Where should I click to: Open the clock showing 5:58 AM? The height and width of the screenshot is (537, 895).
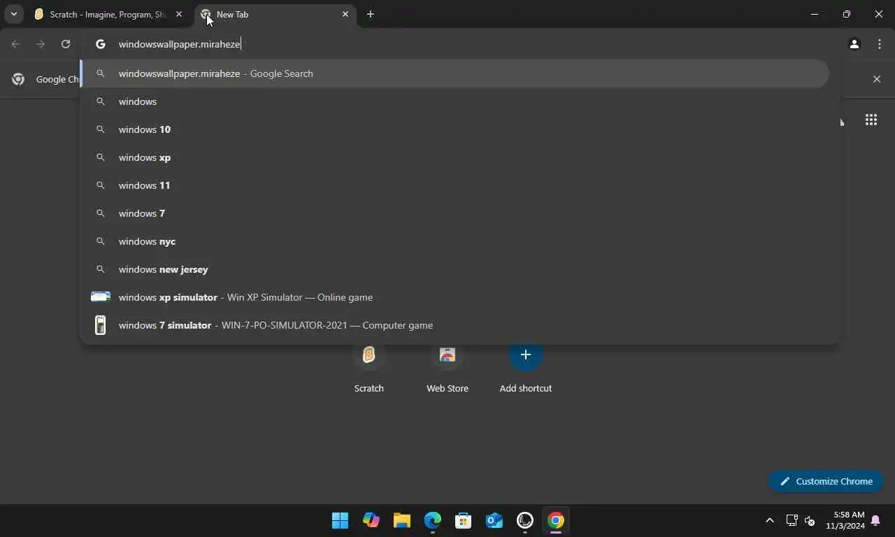pos(845,520)
